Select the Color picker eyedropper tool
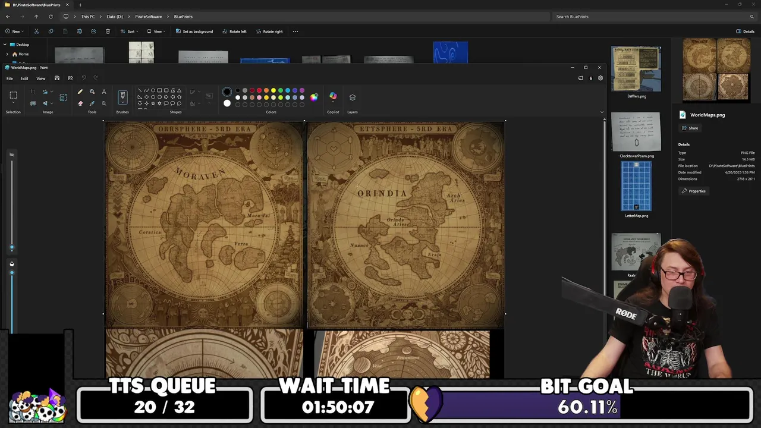 92,103
